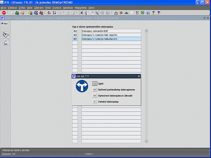The width and height of the screenshot is (211, 158).
Task: Click the list-lines icon in toolbar
Action: 102,13
